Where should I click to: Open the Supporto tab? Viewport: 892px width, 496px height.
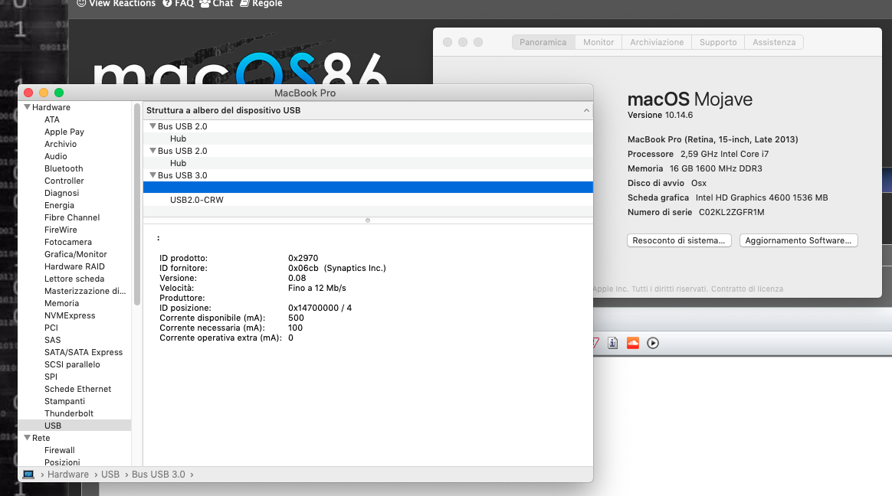718,42
